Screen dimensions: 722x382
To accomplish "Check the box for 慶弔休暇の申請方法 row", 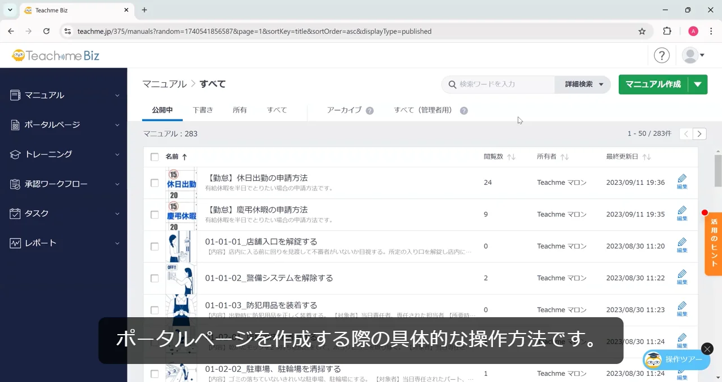I will 155,215.
